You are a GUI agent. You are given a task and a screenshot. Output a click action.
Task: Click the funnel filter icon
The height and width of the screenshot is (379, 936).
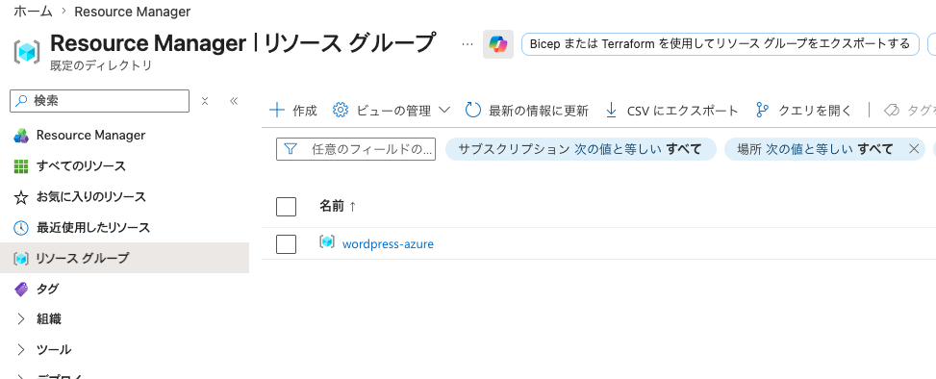point(291,149)
